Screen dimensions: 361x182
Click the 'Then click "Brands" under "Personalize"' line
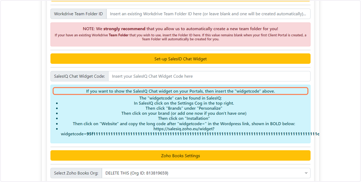click(184, 108)
